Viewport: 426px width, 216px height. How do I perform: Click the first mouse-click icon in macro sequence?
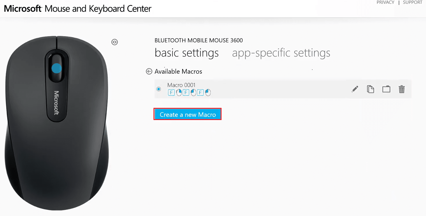click(x=179, y=92)
